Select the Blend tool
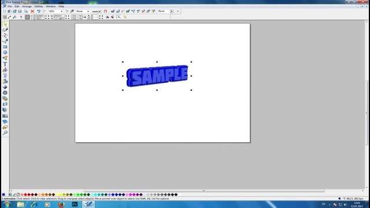370x208 pixels. pos(5,99)
